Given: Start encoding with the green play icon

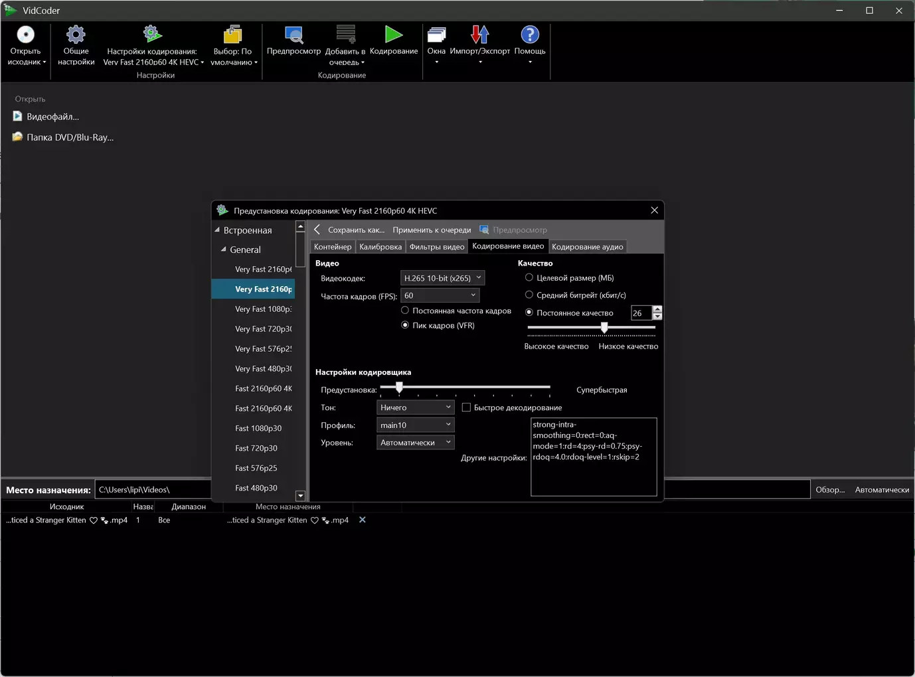Looking at the screenshot, I should pyautogui.click(x=394, y=35).
